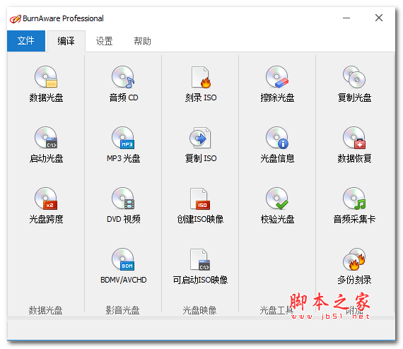Close the BurnAware Professional window
Screen dimensions: 403x349
pyautogui.click(x=378, y=18)
